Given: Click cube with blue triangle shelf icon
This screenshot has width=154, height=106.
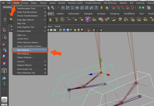Looking at the screenshot, I should coord(120,20).
